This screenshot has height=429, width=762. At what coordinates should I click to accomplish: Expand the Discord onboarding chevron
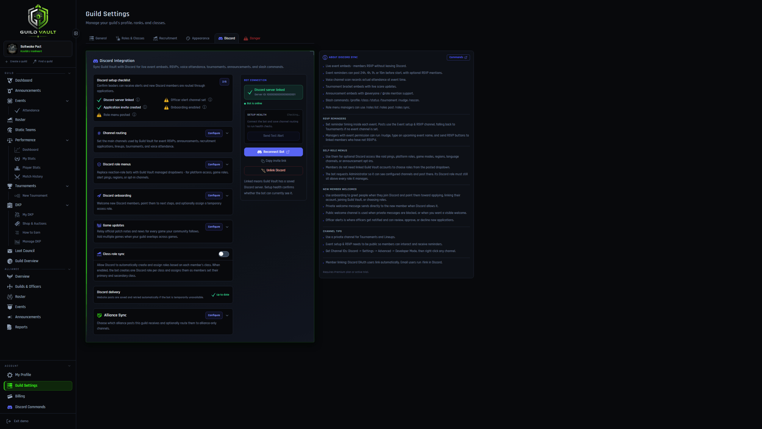(x=227, y=196)
